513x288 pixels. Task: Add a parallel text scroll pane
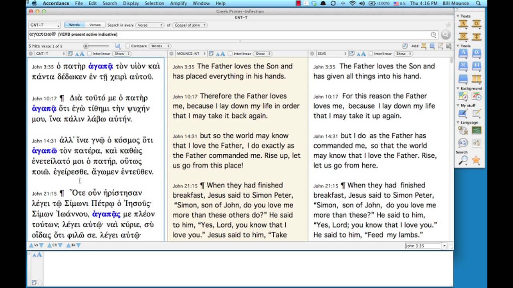tap(424, 46)
